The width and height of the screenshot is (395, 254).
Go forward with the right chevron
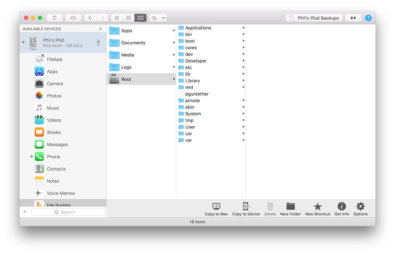102,18
